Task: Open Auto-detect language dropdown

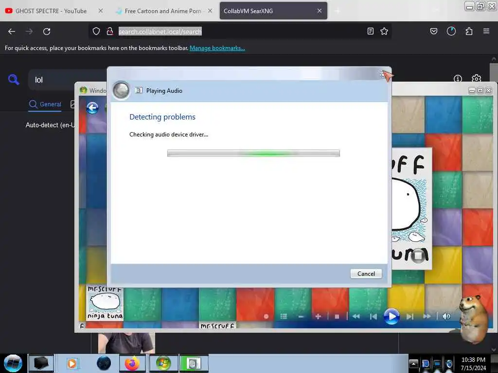Action: [x=50, y=125]
